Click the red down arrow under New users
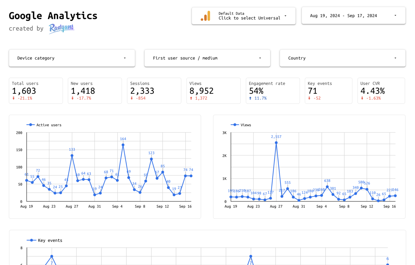 (x=72, y=98)
